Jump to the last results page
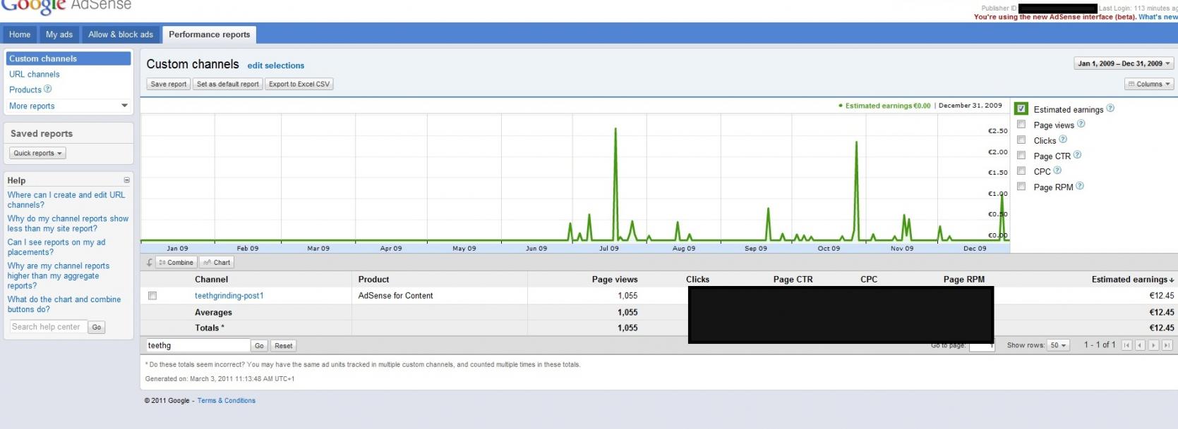 tap(1167, 345)
